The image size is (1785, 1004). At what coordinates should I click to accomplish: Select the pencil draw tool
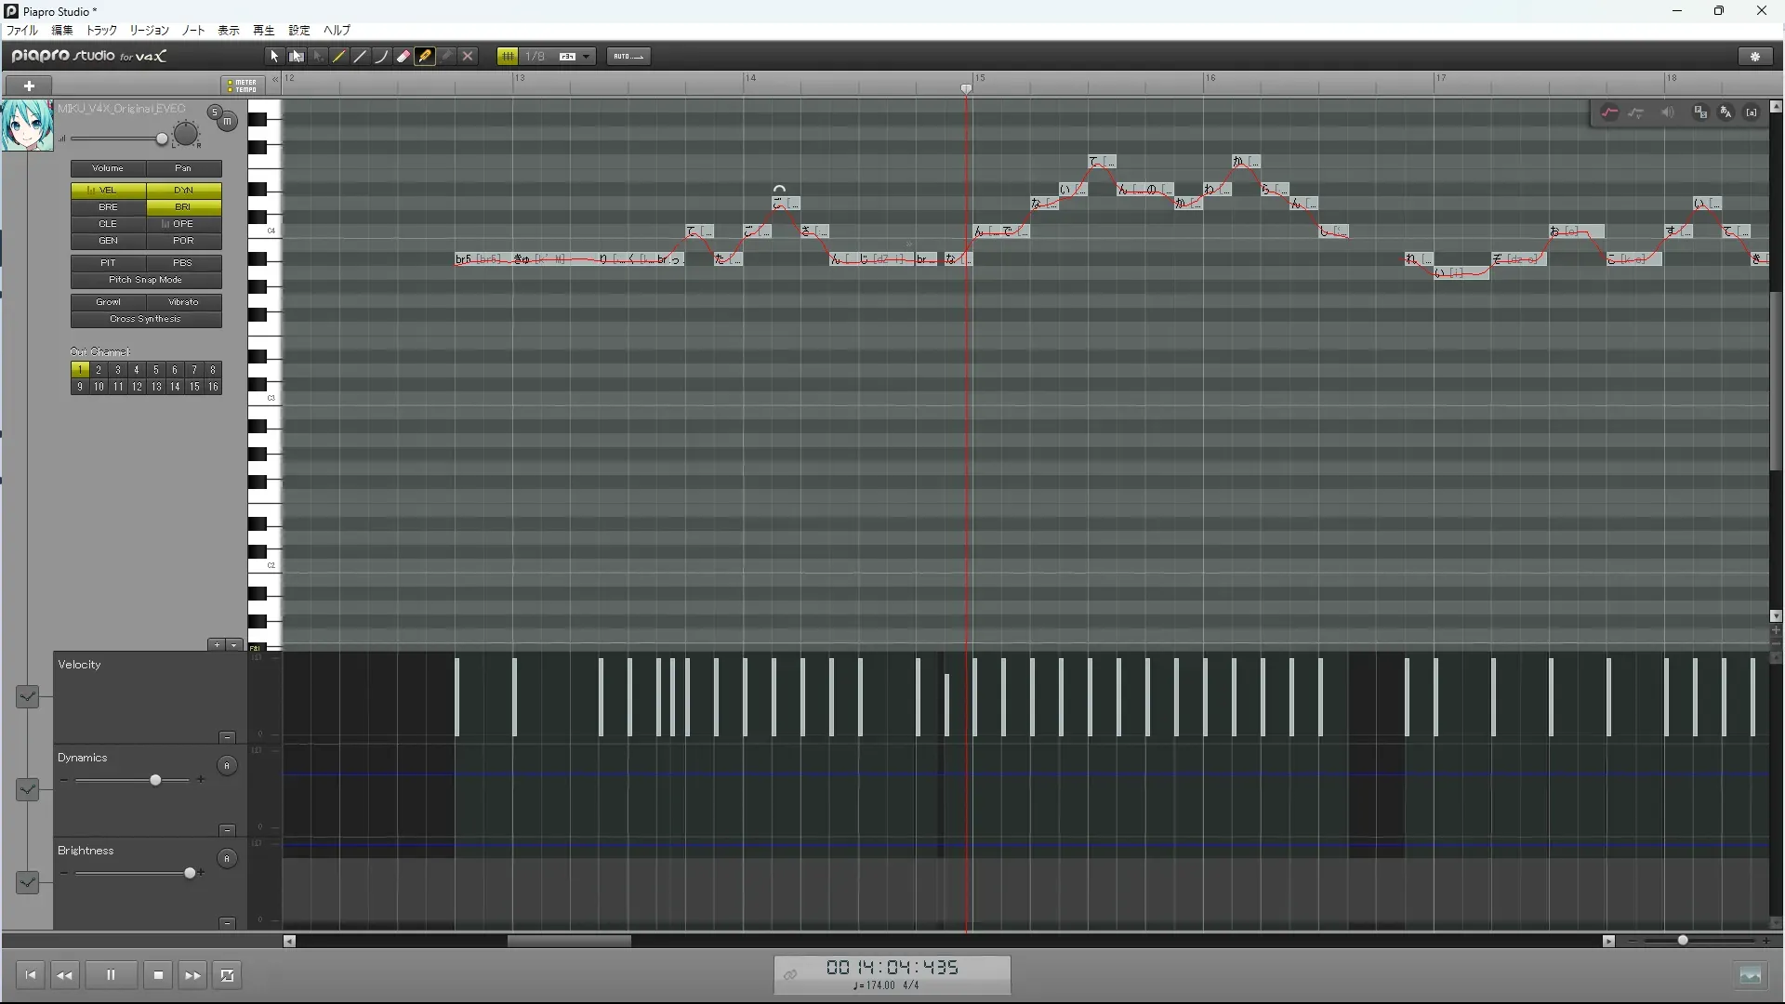pos(339,57)
